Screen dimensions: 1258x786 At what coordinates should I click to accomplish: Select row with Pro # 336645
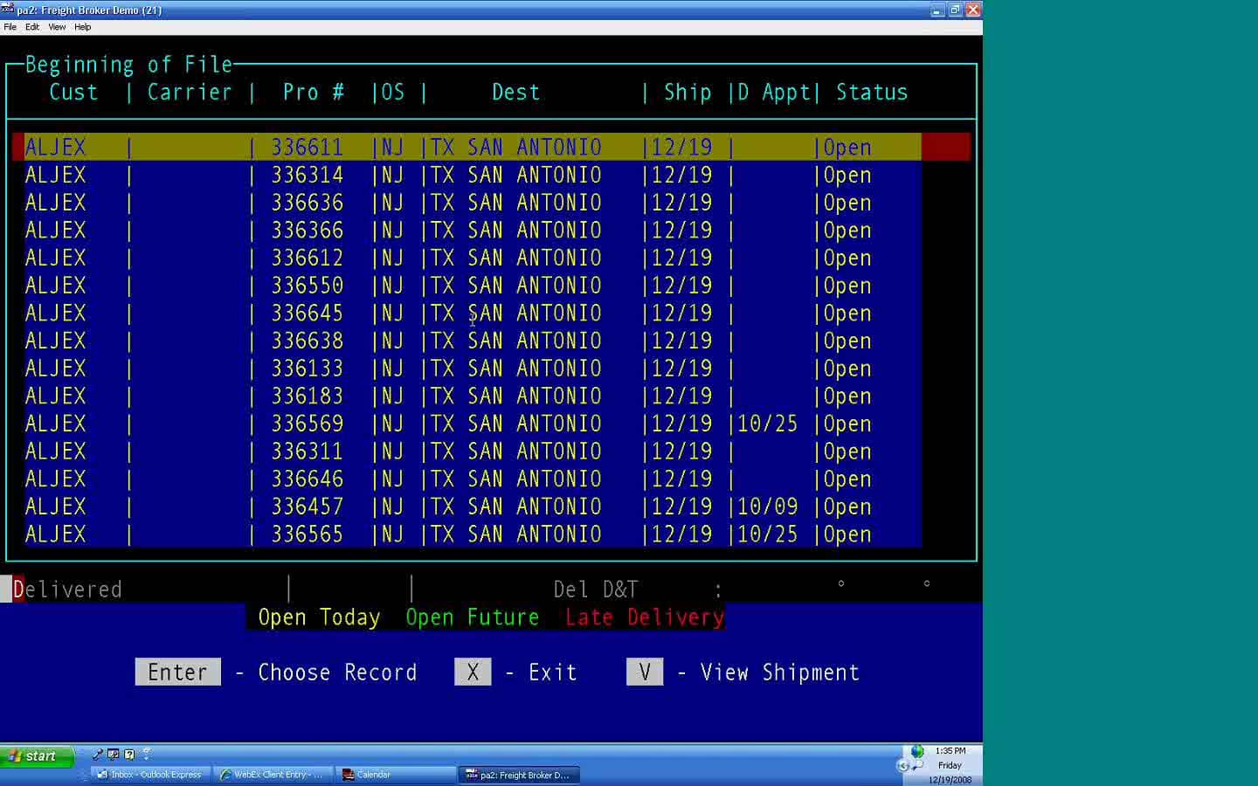point(473,314)
